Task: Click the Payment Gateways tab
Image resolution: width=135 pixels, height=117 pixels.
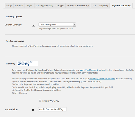Action: pos(121,6)
